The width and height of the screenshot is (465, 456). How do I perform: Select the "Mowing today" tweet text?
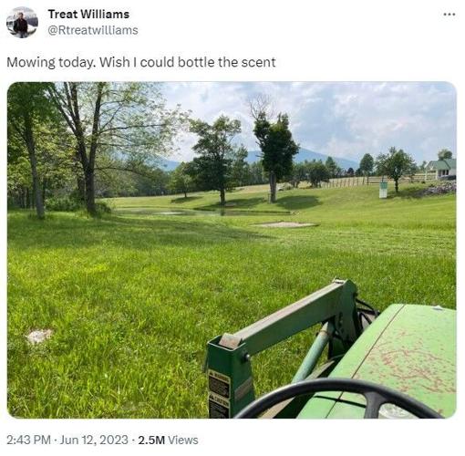click(141, 62)
